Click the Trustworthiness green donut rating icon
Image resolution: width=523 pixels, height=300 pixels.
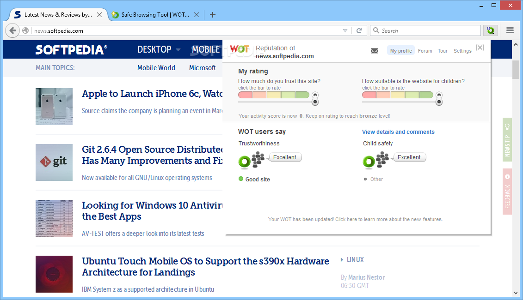coord(245,162)
